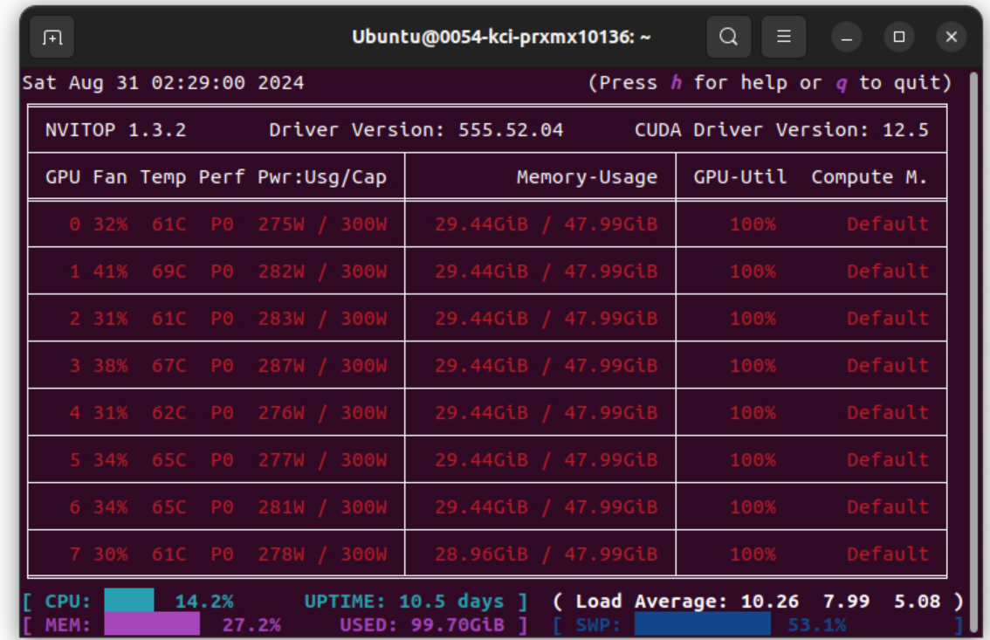Click GPU 3 temperature 67C
The image size is (990, 640).
coord(168,366)
